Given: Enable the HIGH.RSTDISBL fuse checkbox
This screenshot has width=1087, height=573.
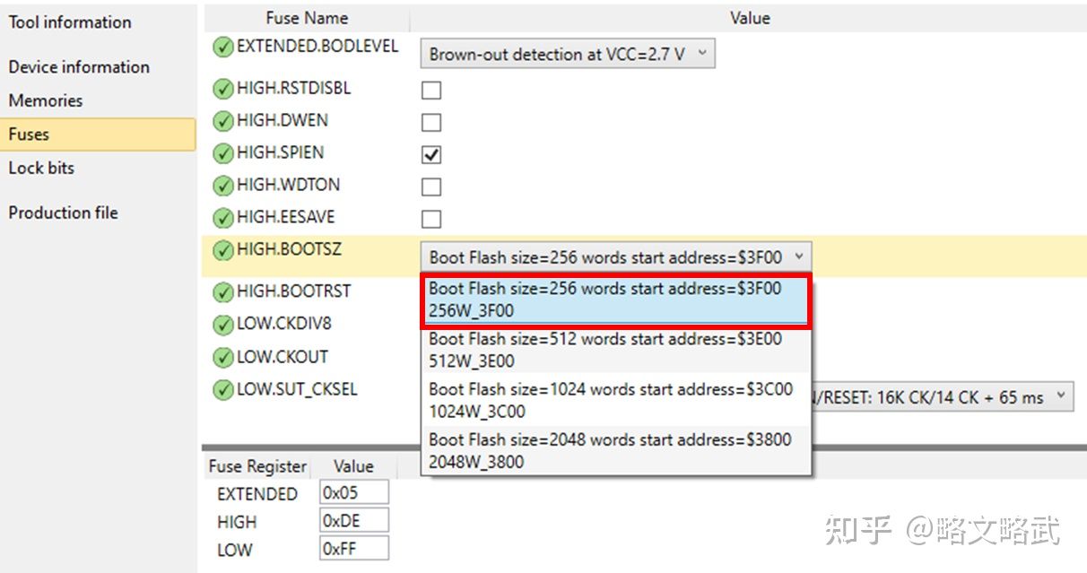Looking at the screenshot, I should [431, 90].
